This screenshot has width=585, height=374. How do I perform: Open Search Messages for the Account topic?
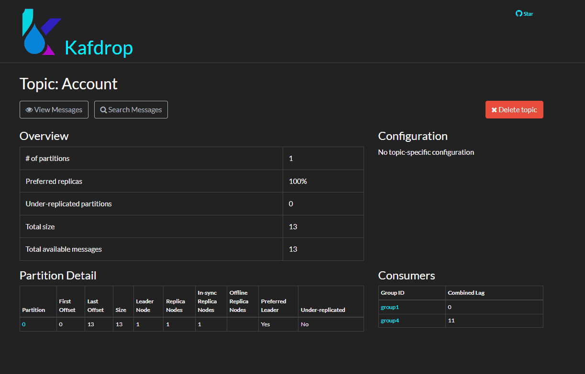pyautogui.click(x=131, y=109)
